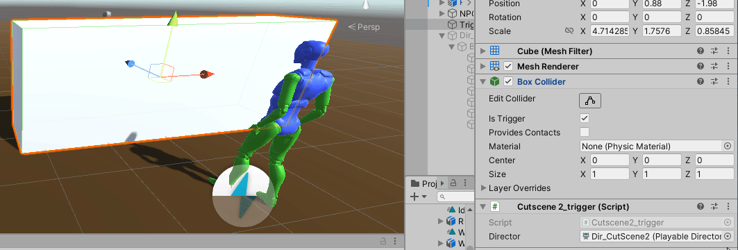Open the Project panel create dropdown arrow
The width and height of the screenshot is (738, 250).
coord(424,197)
